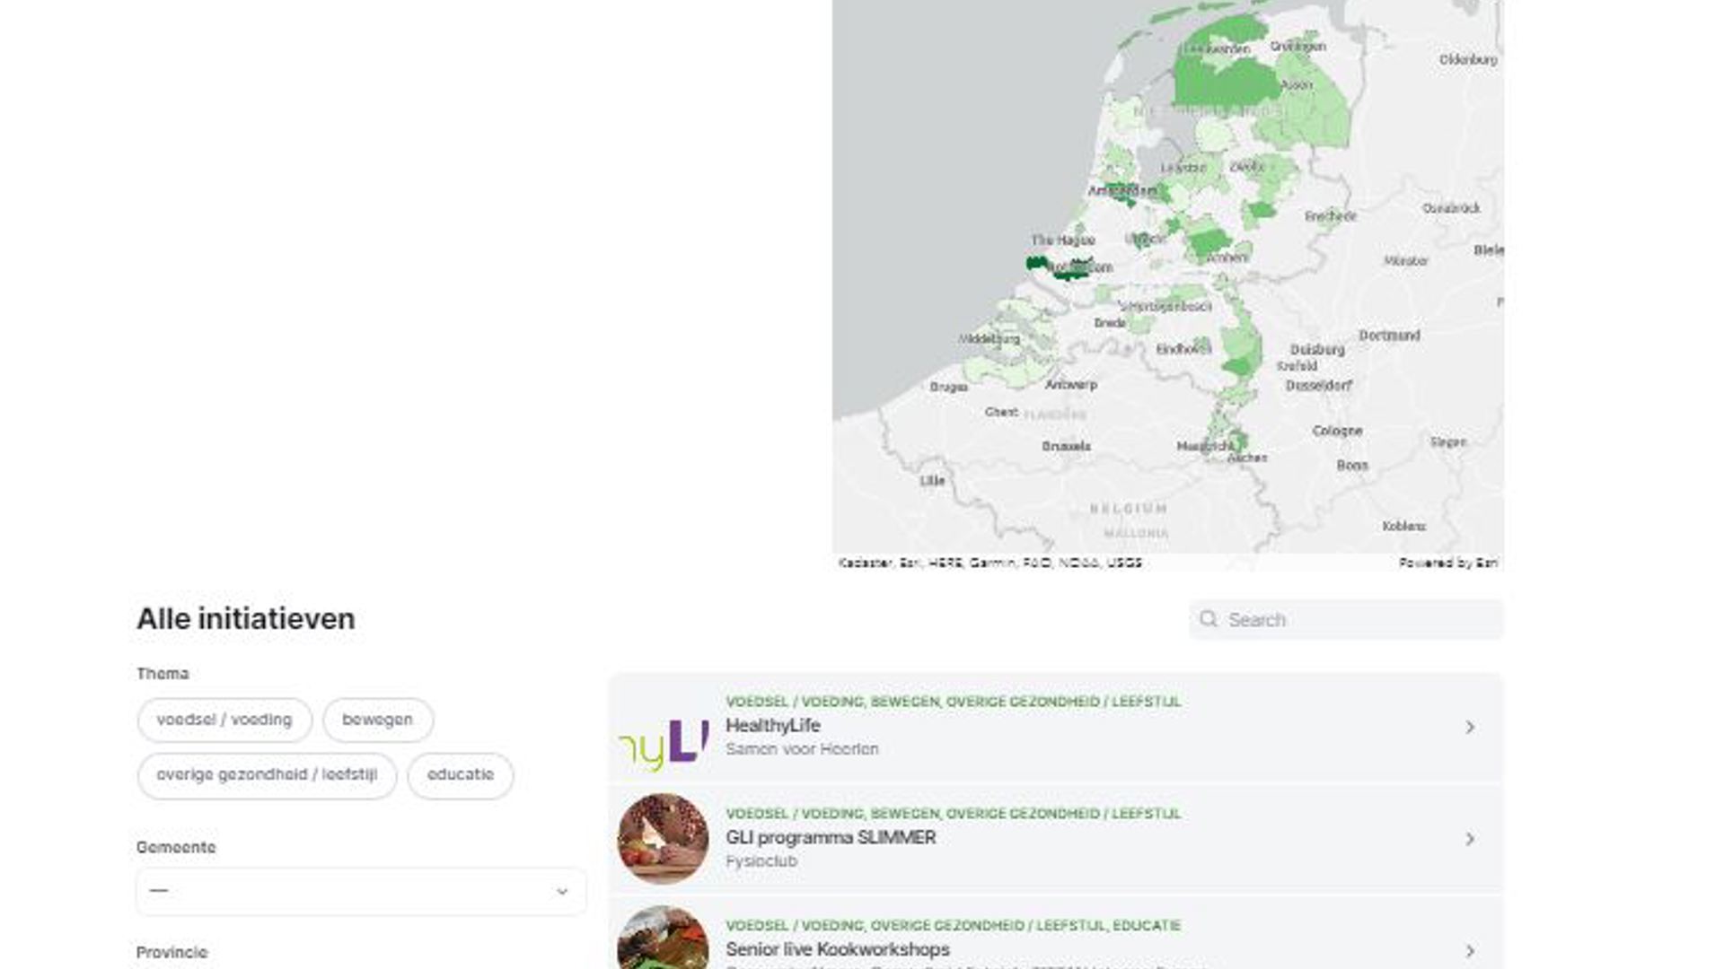
Task: Open HealthyLife entry with chevron arrow
Action: (1470, 727)
